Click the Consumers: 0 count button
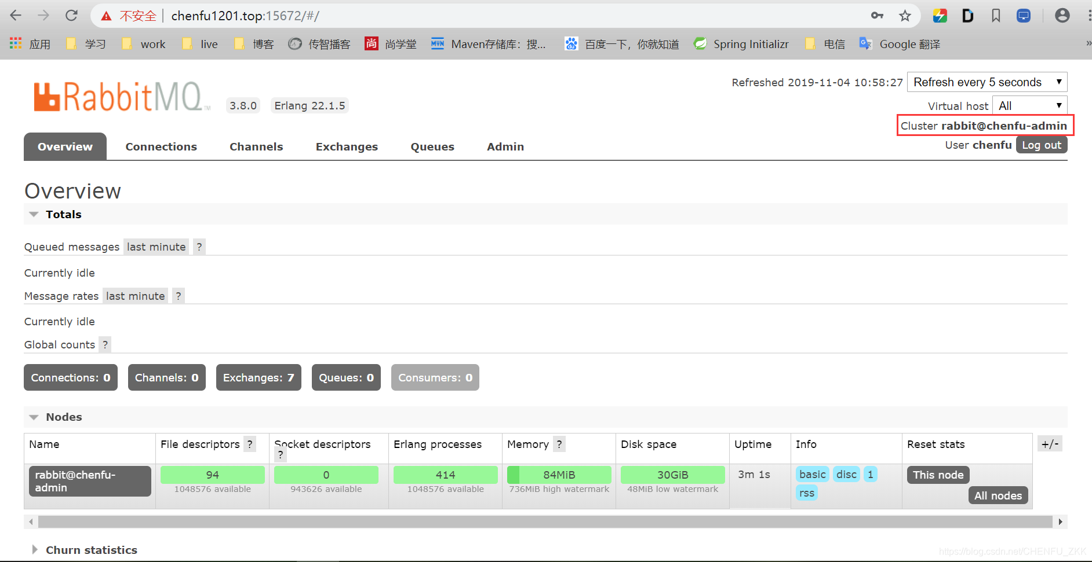 click(435, 377)
